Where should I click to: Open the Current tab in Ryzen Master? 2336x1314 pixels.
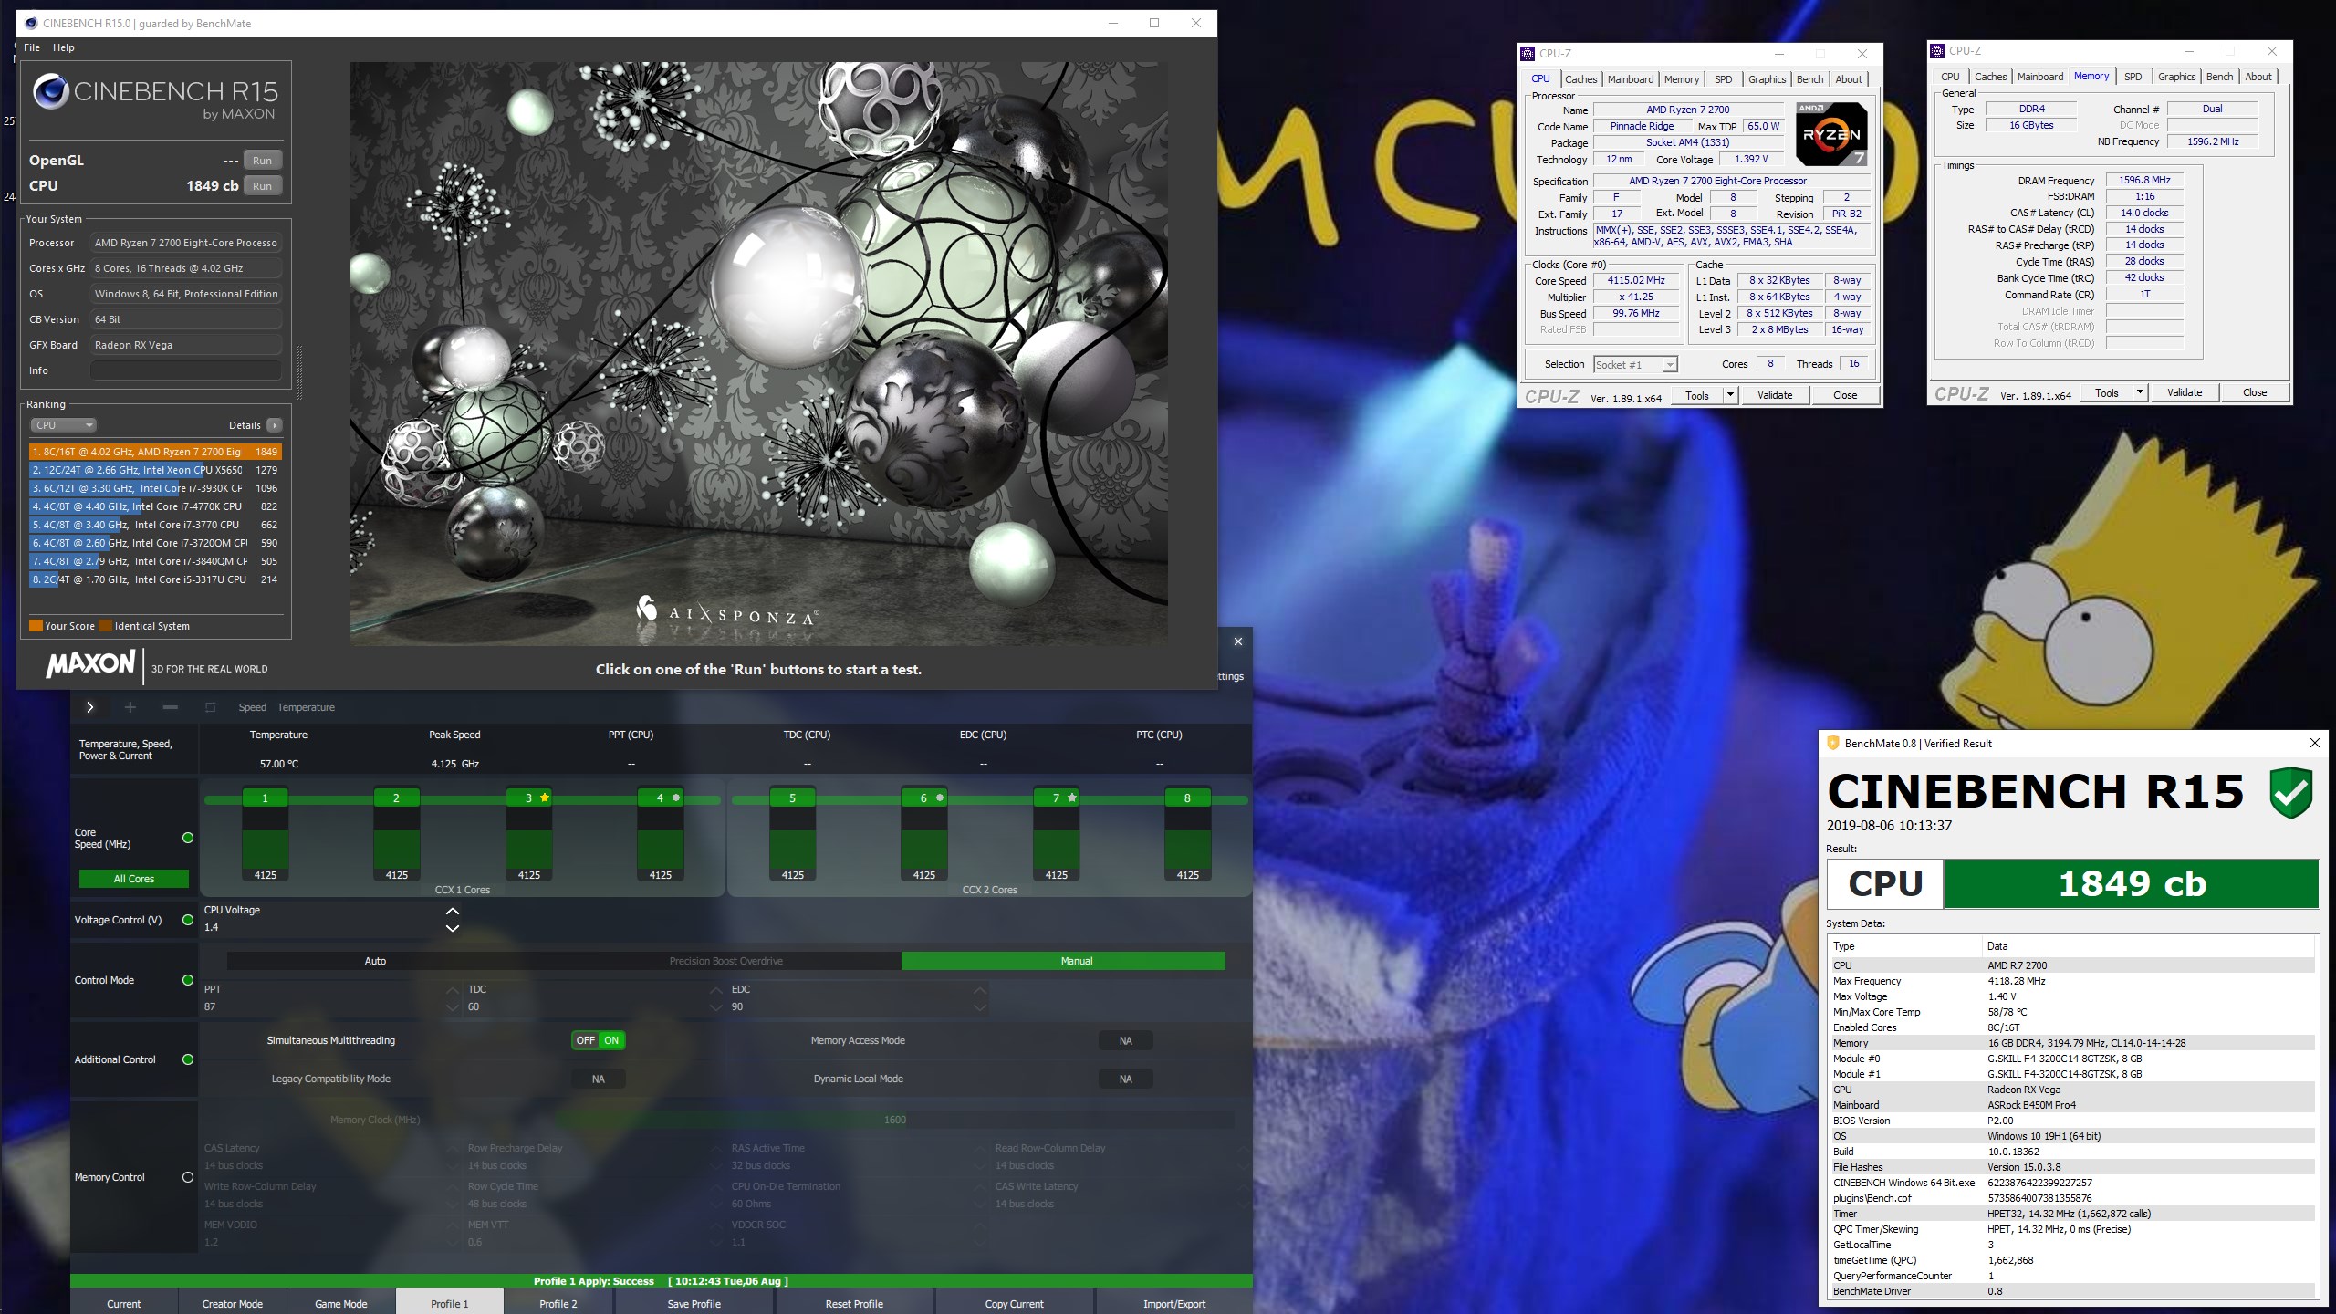pos(124,1303)
